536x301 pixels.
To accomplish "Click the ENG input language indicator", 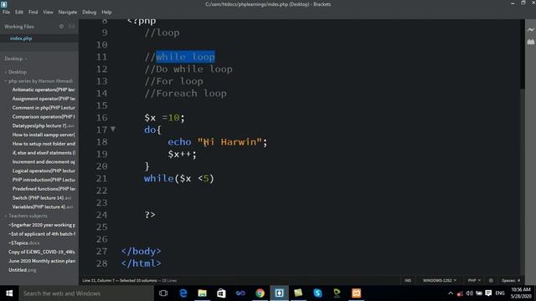I will [500, 293].
